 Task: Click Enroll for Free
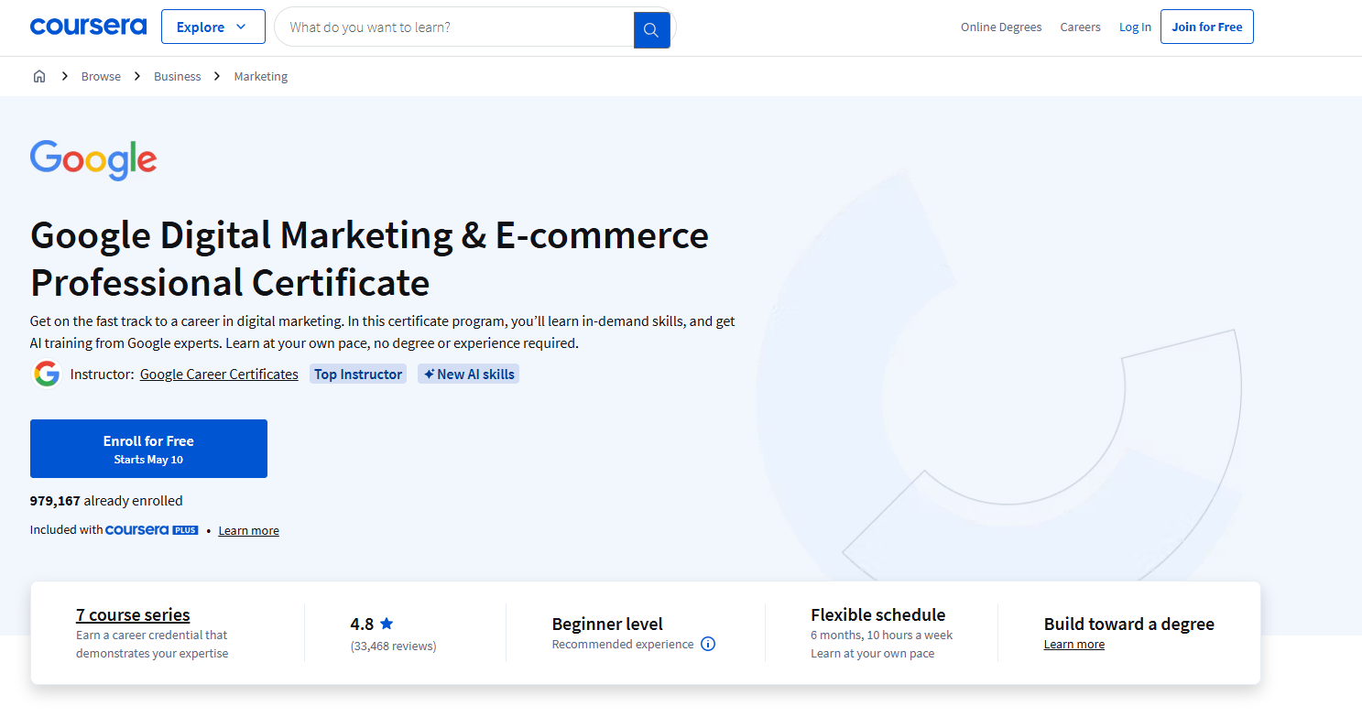click(148, 448)
